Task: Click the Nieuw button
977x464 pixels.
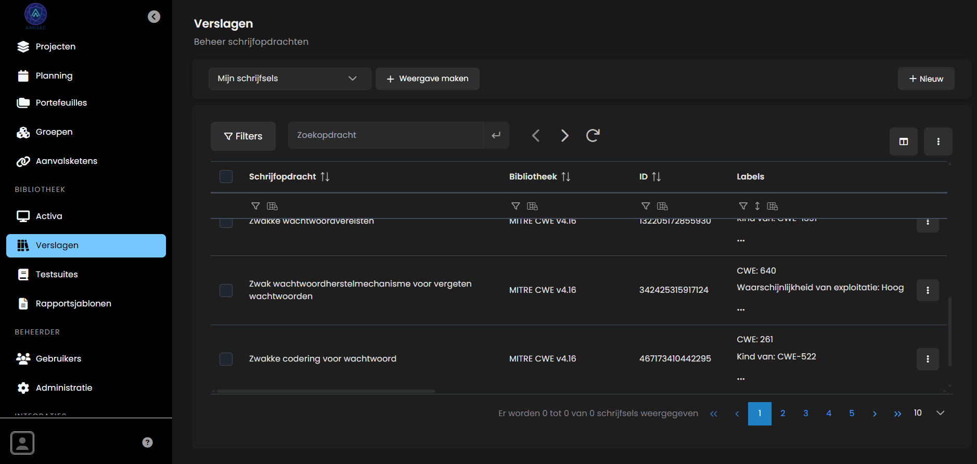Action: coord(925,79)
